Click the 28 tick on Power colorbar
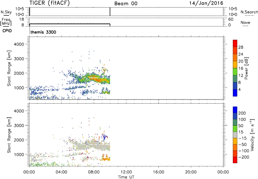Viewport: 258px width, 179px height. [x=241, y=47]
